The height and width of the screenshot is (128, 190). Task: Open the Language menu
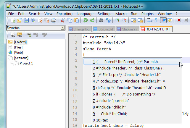pyautogui.click(x=85, y=14)
